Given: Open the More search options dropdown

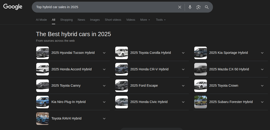Looking at the screenshot, I should 145,20.
